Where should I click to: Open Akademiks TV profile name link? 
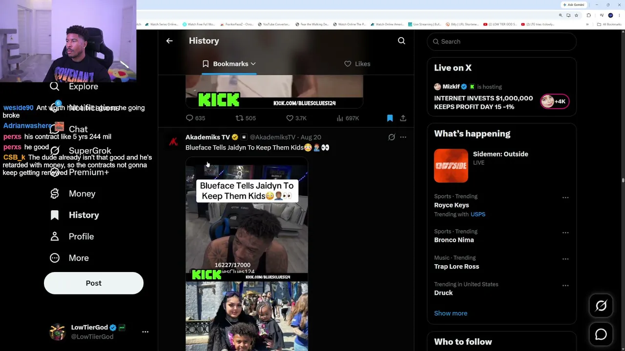point(208,137)
